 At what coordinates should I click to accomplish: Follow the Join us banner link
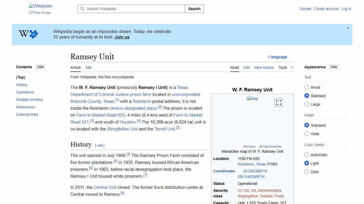[x=122, y=37]
